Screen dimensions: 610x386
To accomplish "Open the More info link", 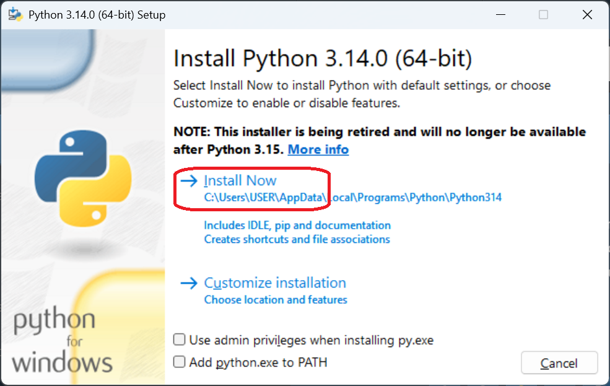I will 318,149.
